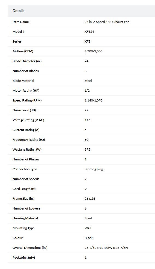Screen dimensions: 155x269
Task: Click the Noise Level (dB) value 72
Action: (x=87, y=110)
